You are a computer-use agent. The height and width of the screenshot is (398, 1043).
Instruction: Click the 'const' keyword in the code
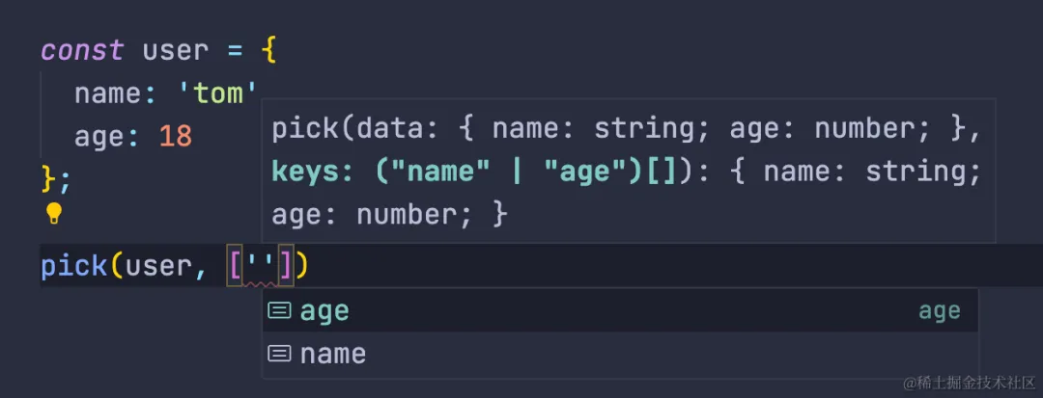(82, 50)
